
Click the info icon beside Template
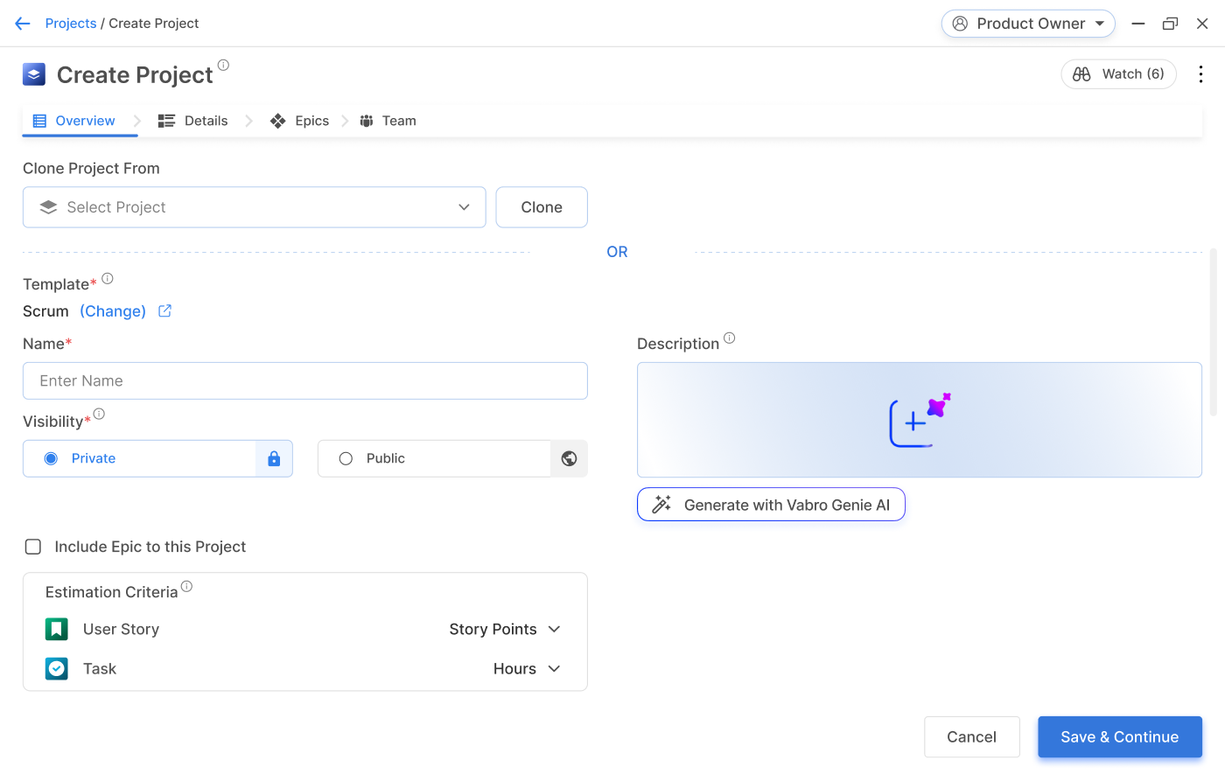tap(108, 279)
